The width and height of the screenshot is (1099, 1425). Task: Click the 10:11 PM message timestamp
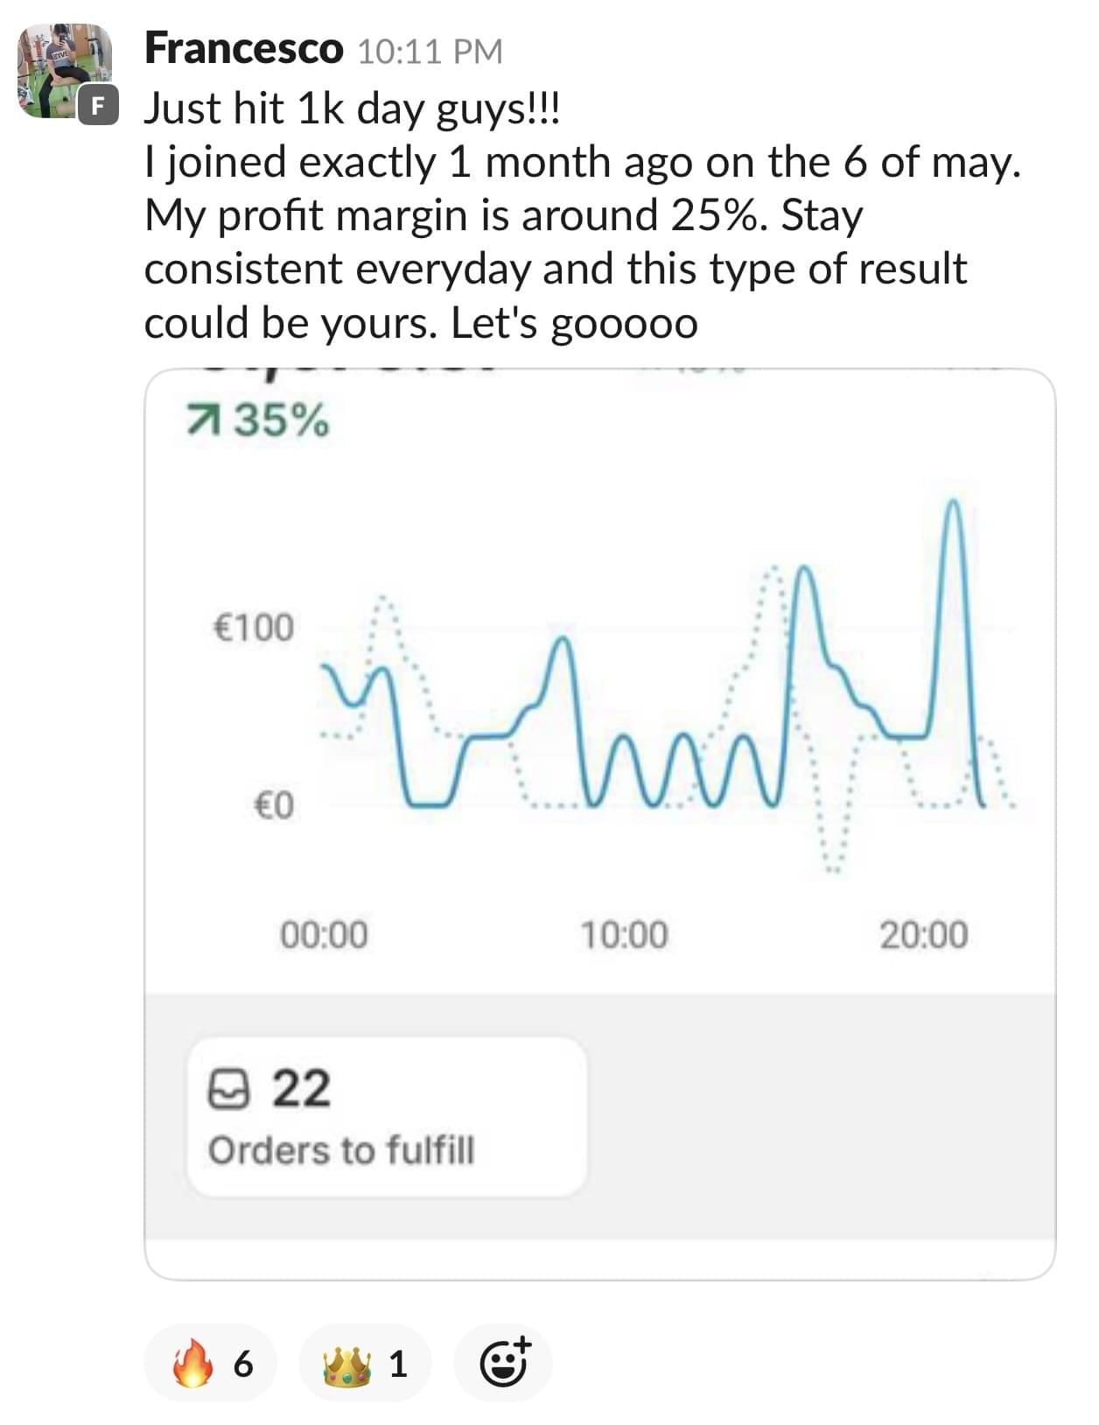pos(430,52)
